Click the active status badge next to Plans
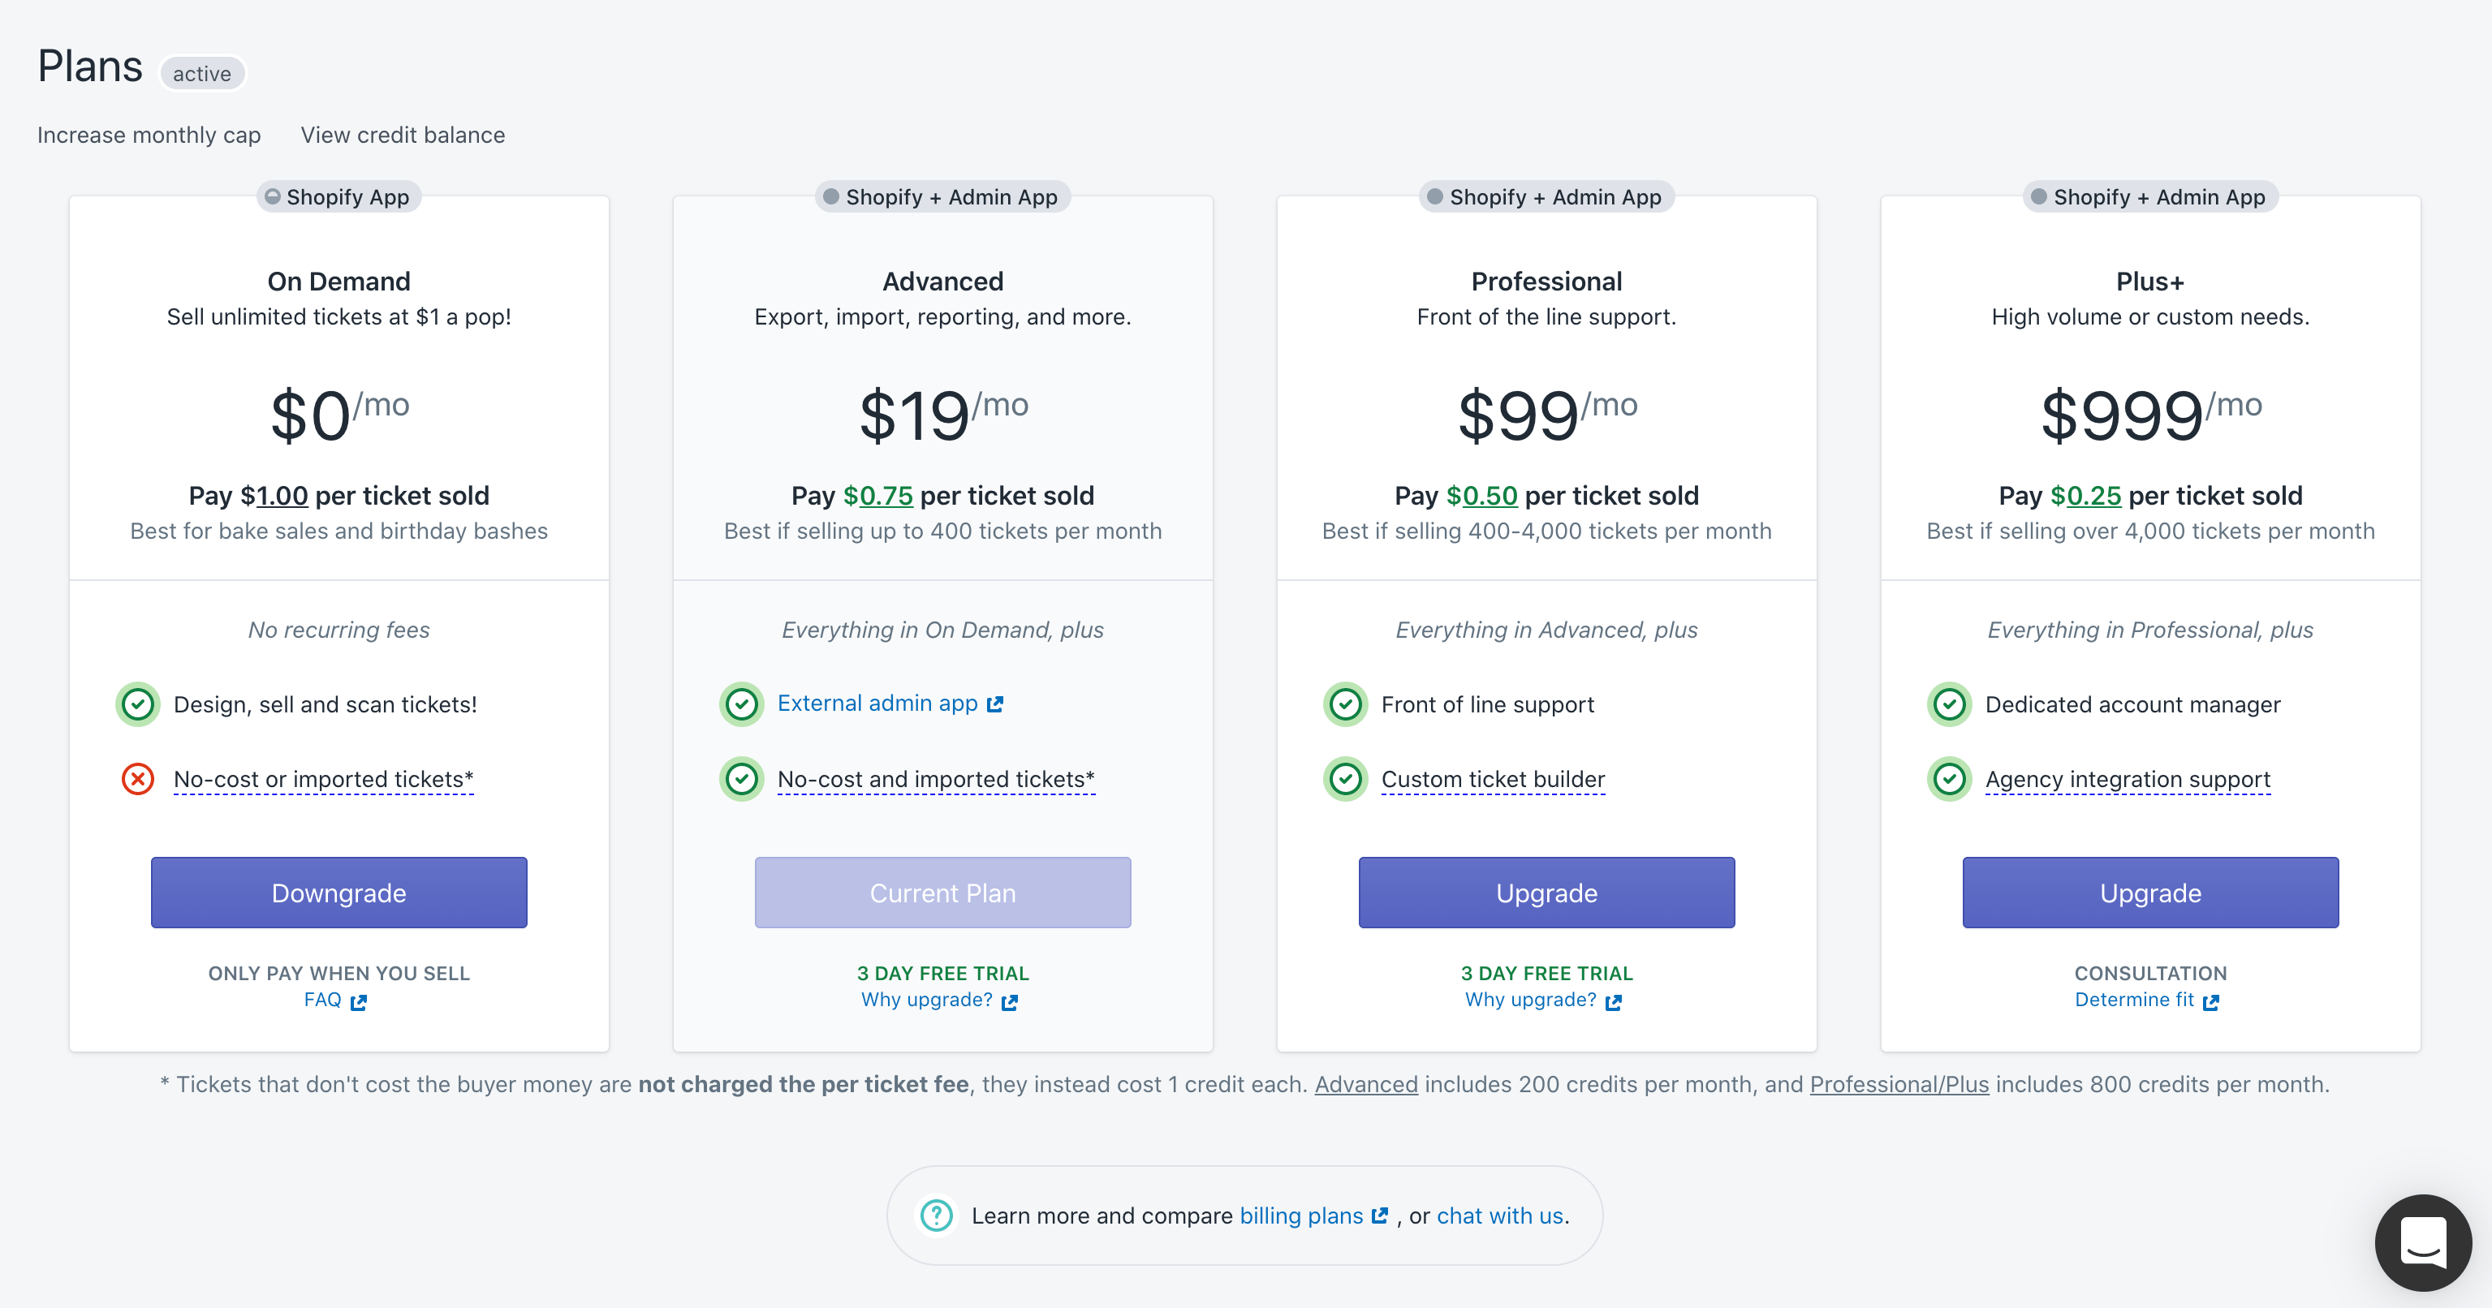 click(x=202, y=74)
